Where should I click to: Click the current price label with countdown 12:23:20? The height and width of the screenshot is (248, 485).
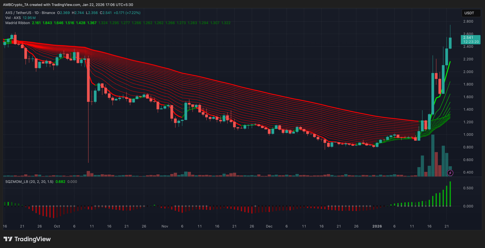(x=471, y=40)
